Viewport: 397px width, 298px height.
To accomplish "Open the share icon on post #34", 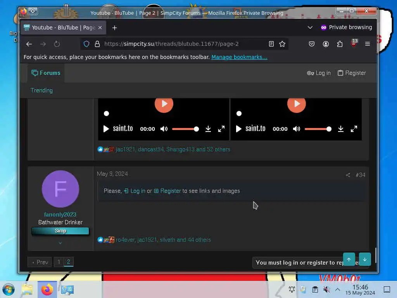I will point(348,175).
